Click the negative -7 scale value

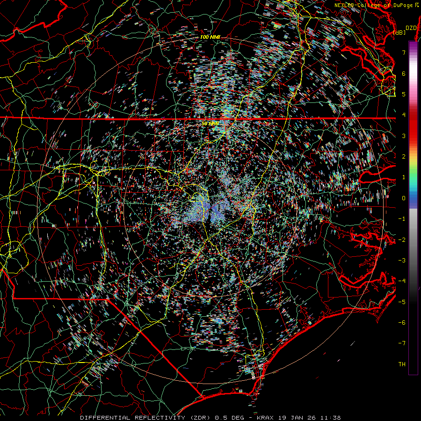402,343
